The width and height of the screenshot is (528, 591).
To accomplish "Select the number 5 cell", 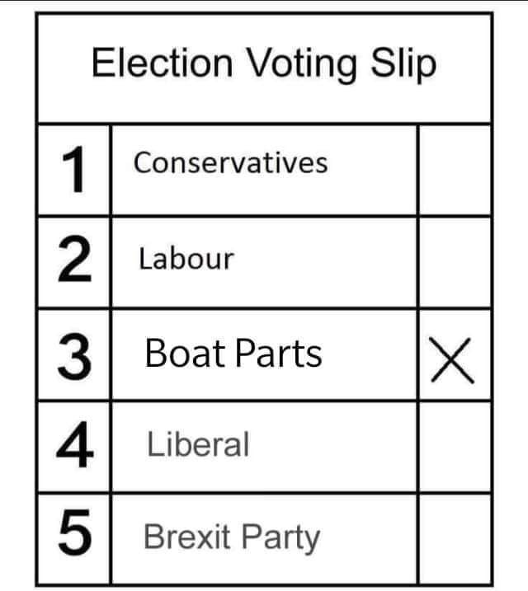I will point(74,539).
